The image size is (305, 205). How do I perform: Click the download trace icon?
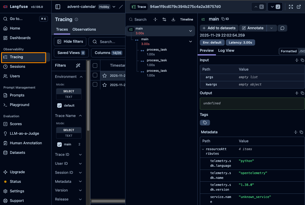[173, 19]
